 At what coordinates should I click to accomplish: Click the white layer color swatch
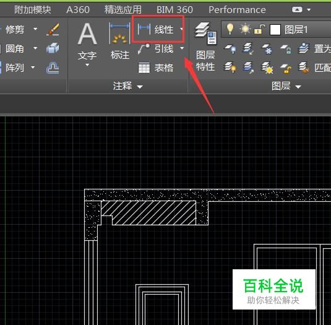pyautogui.click(x=275, y=30)
